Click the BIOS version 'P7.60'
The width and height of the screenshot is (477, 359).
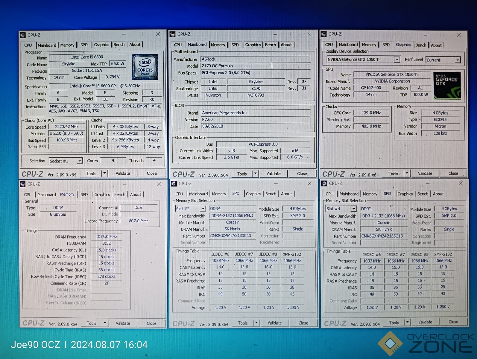point(256,119)
